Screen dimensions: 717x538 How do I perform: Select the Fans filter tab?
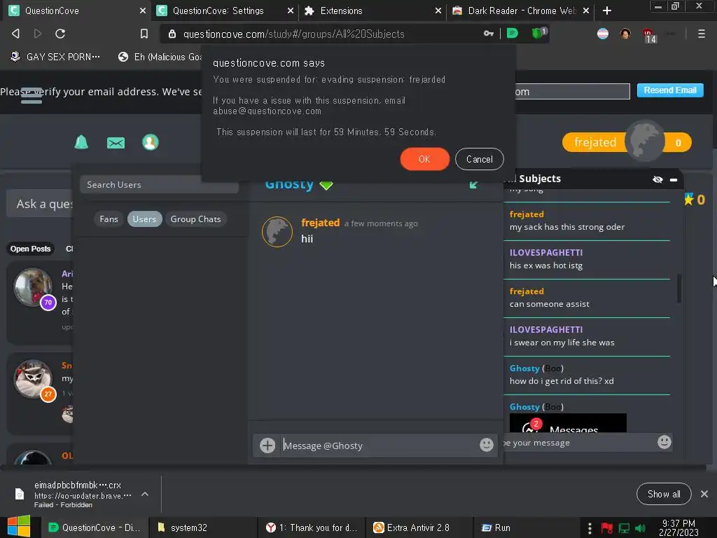109,219
